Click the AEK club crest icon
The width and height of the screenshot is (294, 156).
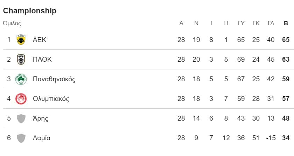(x=21, y=40)
